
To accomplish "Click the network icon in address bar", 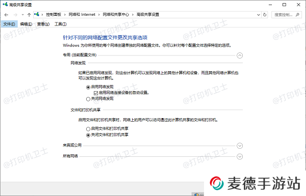I will click(37, 14).
